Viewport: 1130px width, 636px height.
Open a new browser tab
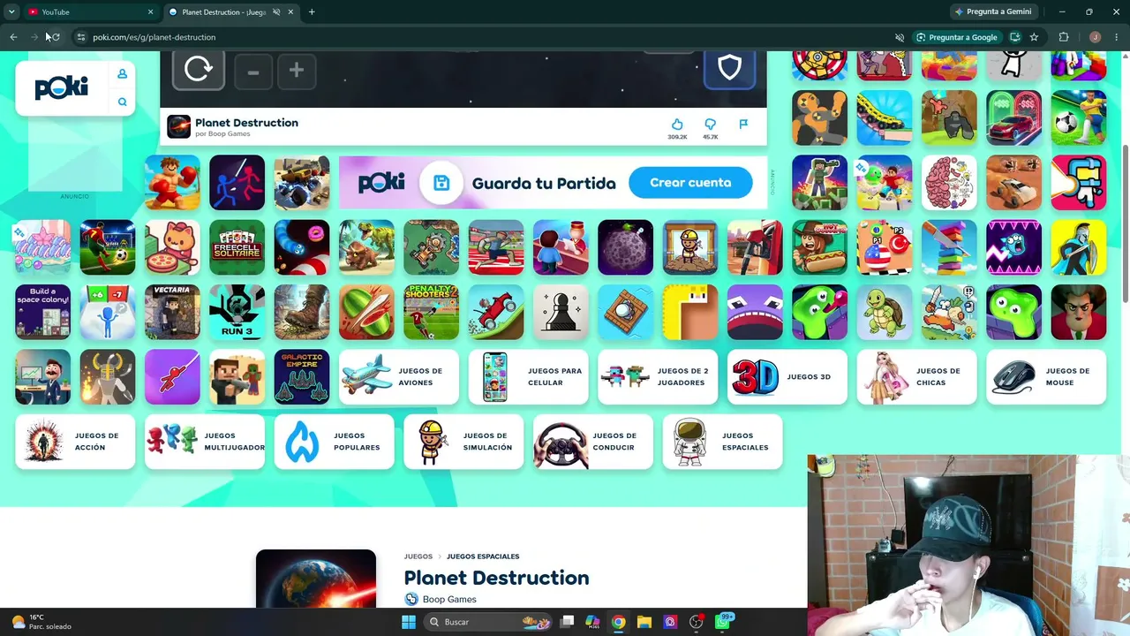[x=312, y=11]
